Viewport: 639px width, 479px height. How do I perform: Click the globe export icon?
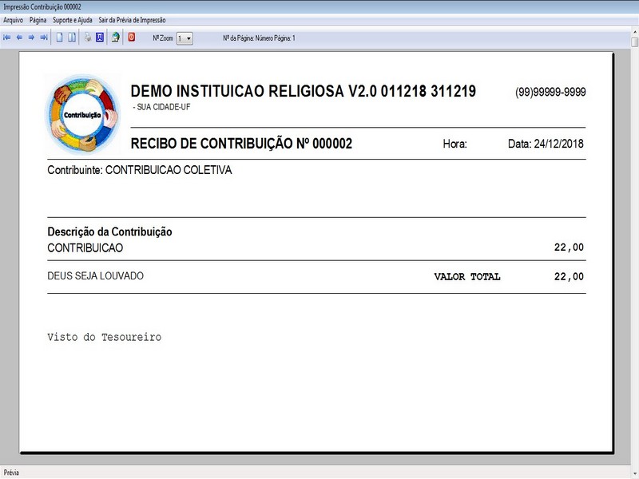coord(116,38)
